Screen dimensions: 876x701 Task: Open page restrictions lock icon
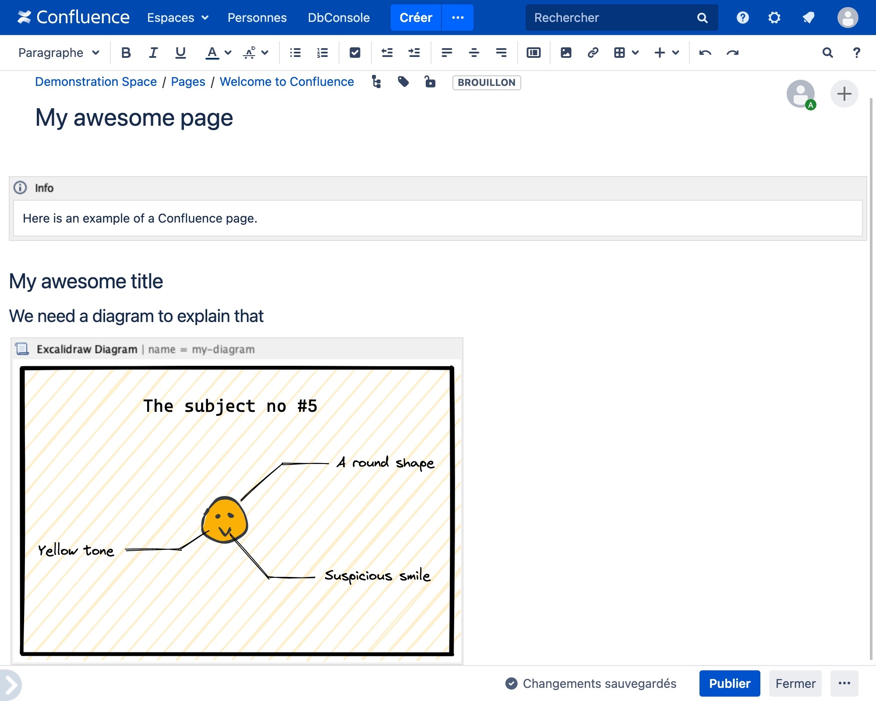point(430,82)
